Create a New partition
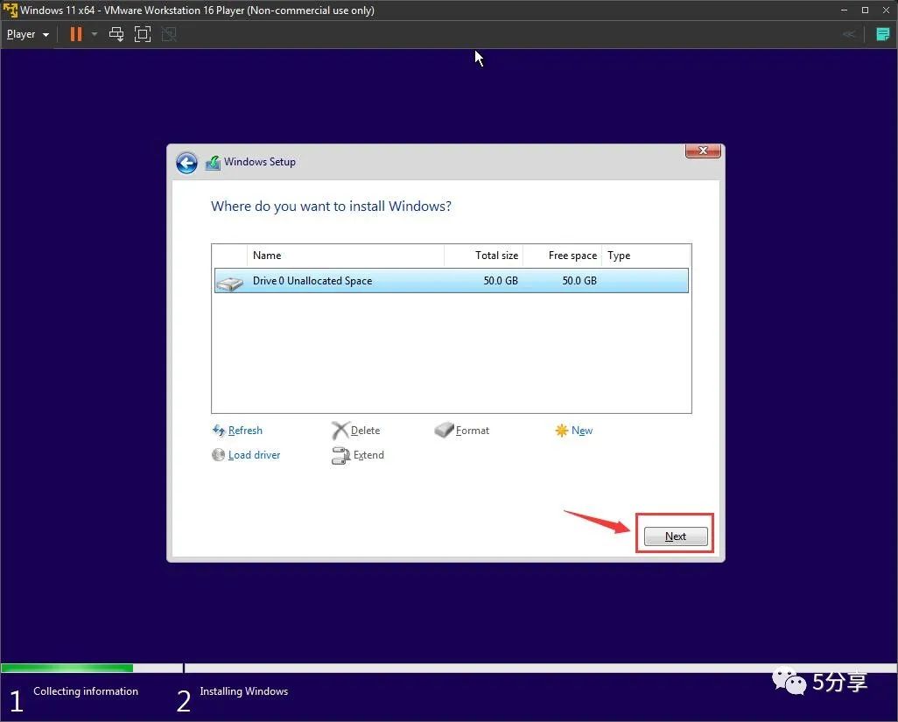The width and height of the screenshot is (898, 722). (582, 431)
